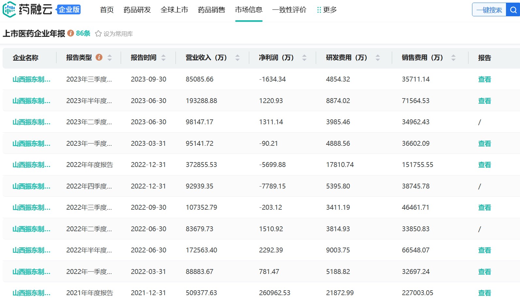
Task: Sort by 营业收入 column arrows
Action: [x=237, y=58]
